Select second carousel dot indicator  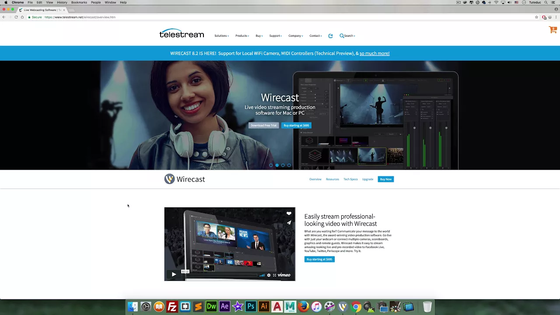click(x=277, y=165)
